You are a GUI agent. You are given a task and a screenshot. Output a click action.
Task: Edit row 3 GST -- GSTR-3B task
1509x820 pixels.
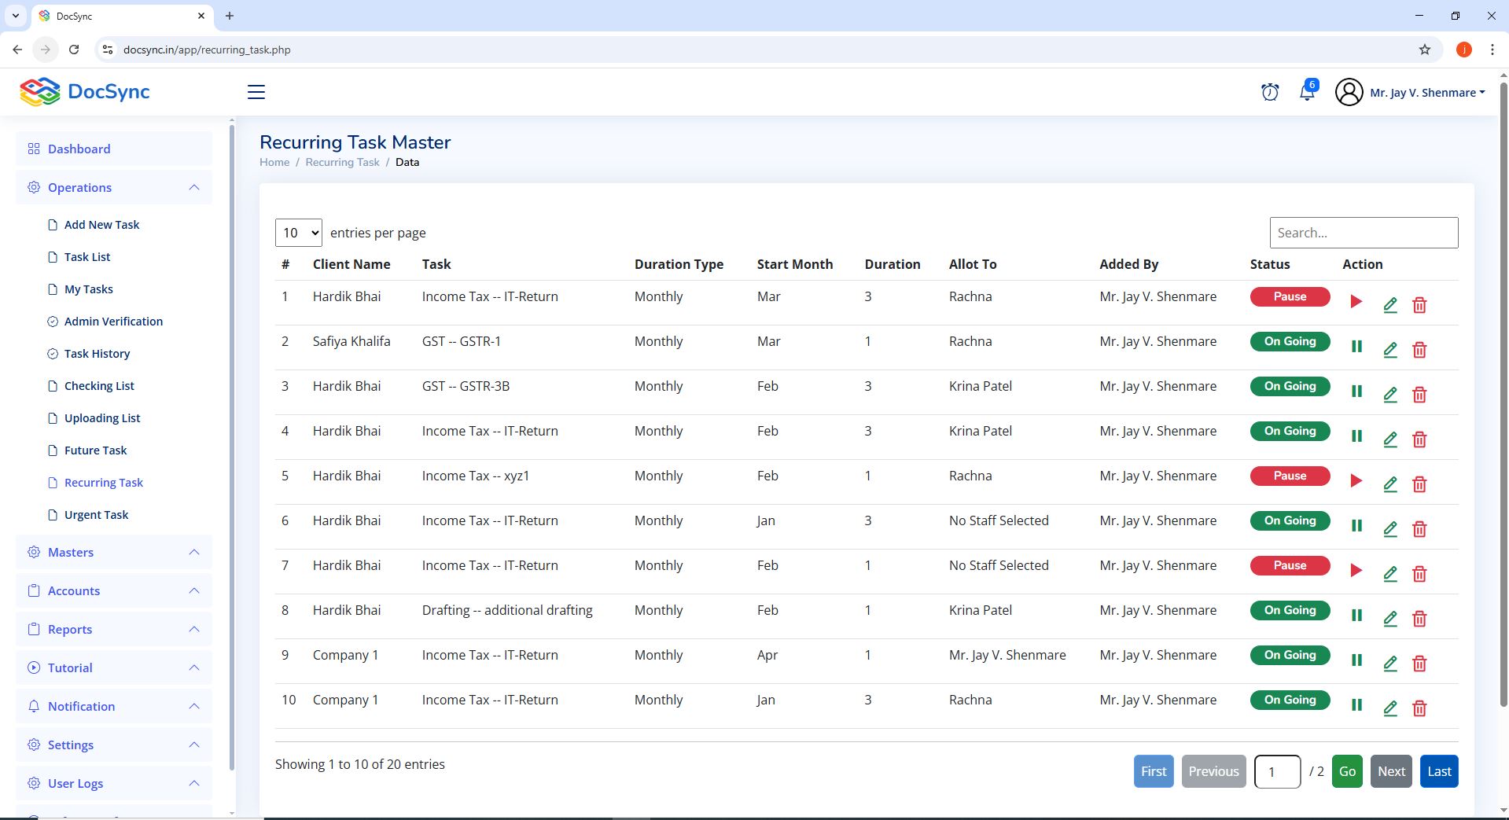[1389, 395]
